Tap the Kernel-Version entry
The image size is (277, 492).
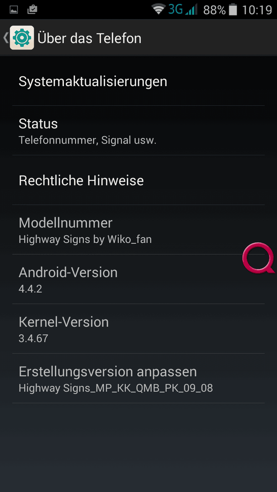point(138,329)
